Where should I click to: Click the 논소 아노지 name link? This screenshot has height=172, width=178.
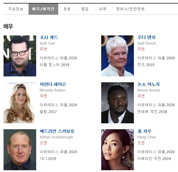click(149, 84)
